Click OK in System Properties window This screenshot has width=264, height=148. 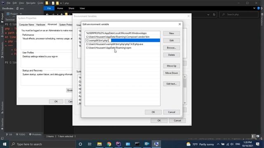pyautogui.click(x=56, y=102)
